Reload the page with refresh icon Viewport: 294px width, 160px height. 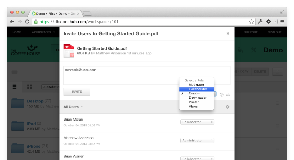27,22
